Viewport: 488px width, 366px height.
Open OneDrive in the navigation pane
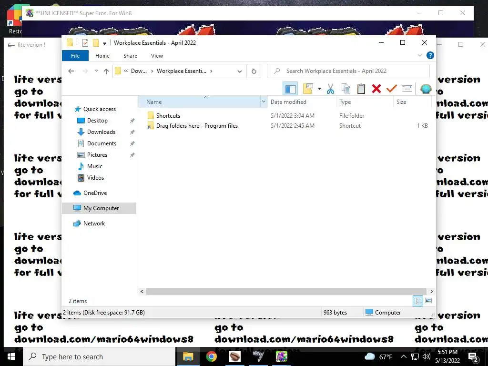tap(95, 193)
